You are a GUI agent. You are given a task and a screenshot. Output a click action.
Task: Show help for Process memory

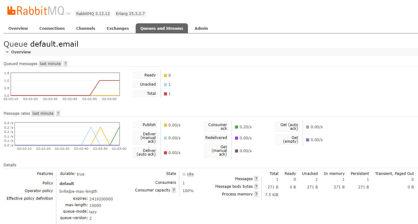click(x=256, y=194)
